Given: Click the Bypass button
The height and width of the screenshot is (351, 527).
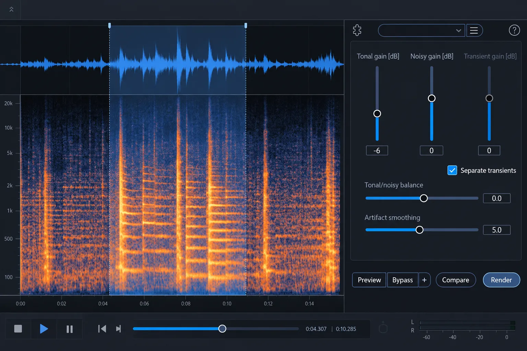Looking at the screenshot, I should pos(402,280).
